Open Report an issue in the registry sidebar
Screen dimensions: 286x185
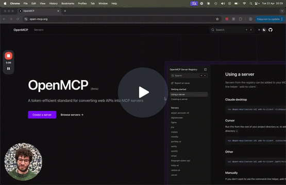click(x=180, y=83)
